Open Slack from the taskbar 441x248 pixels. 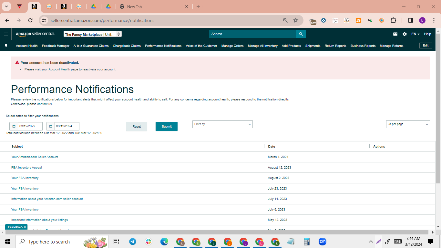[149, 242]
